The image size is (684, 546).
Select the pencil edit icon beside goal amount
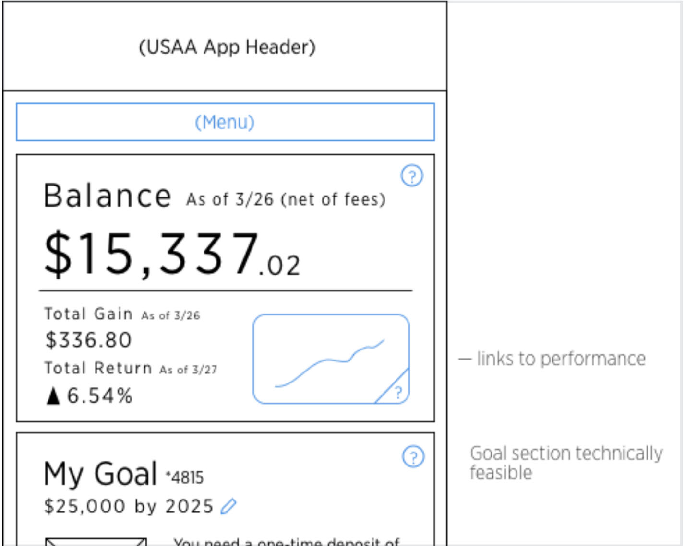tap(228, 506)
